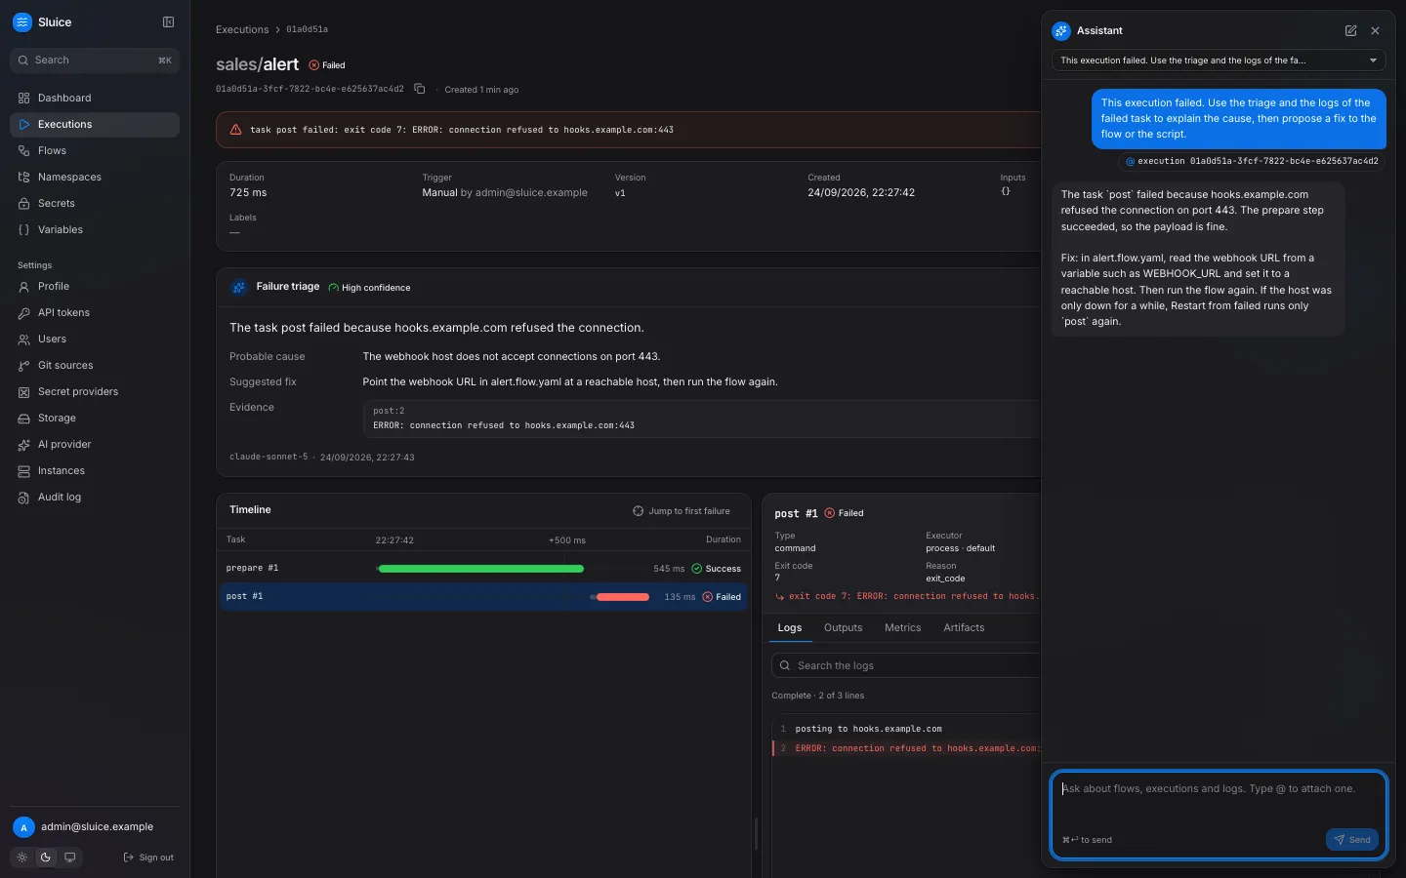
Task: Open the Secrets page
Action: point(95,203)
